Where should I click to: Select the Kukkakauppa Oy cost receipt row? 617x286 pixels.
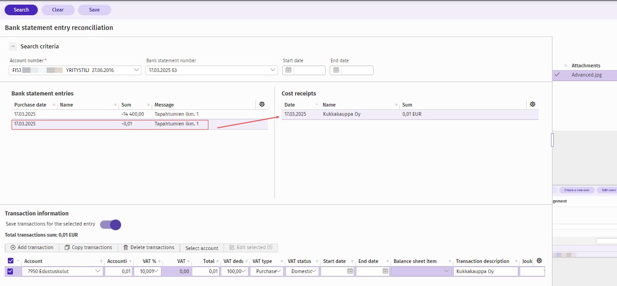[410, 114]
